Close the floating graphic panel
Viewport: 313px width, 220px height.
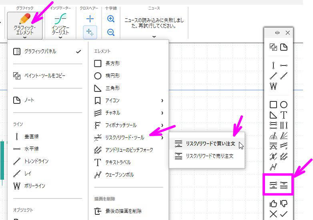click(x=288, y=33)
